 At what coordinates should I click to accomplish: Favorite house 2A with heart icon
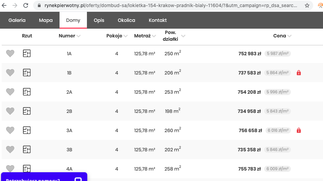pyautogui.click(x=10, y=92)
